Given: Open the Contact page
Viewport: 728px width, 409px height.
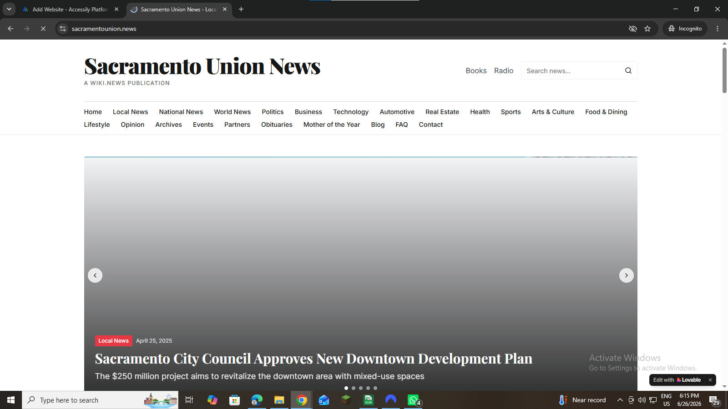Looking at the screenshot, I should click(x=430, y=125).
